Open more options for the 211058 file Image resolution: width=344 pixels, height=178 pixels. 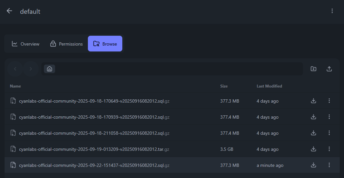[329, 133]
